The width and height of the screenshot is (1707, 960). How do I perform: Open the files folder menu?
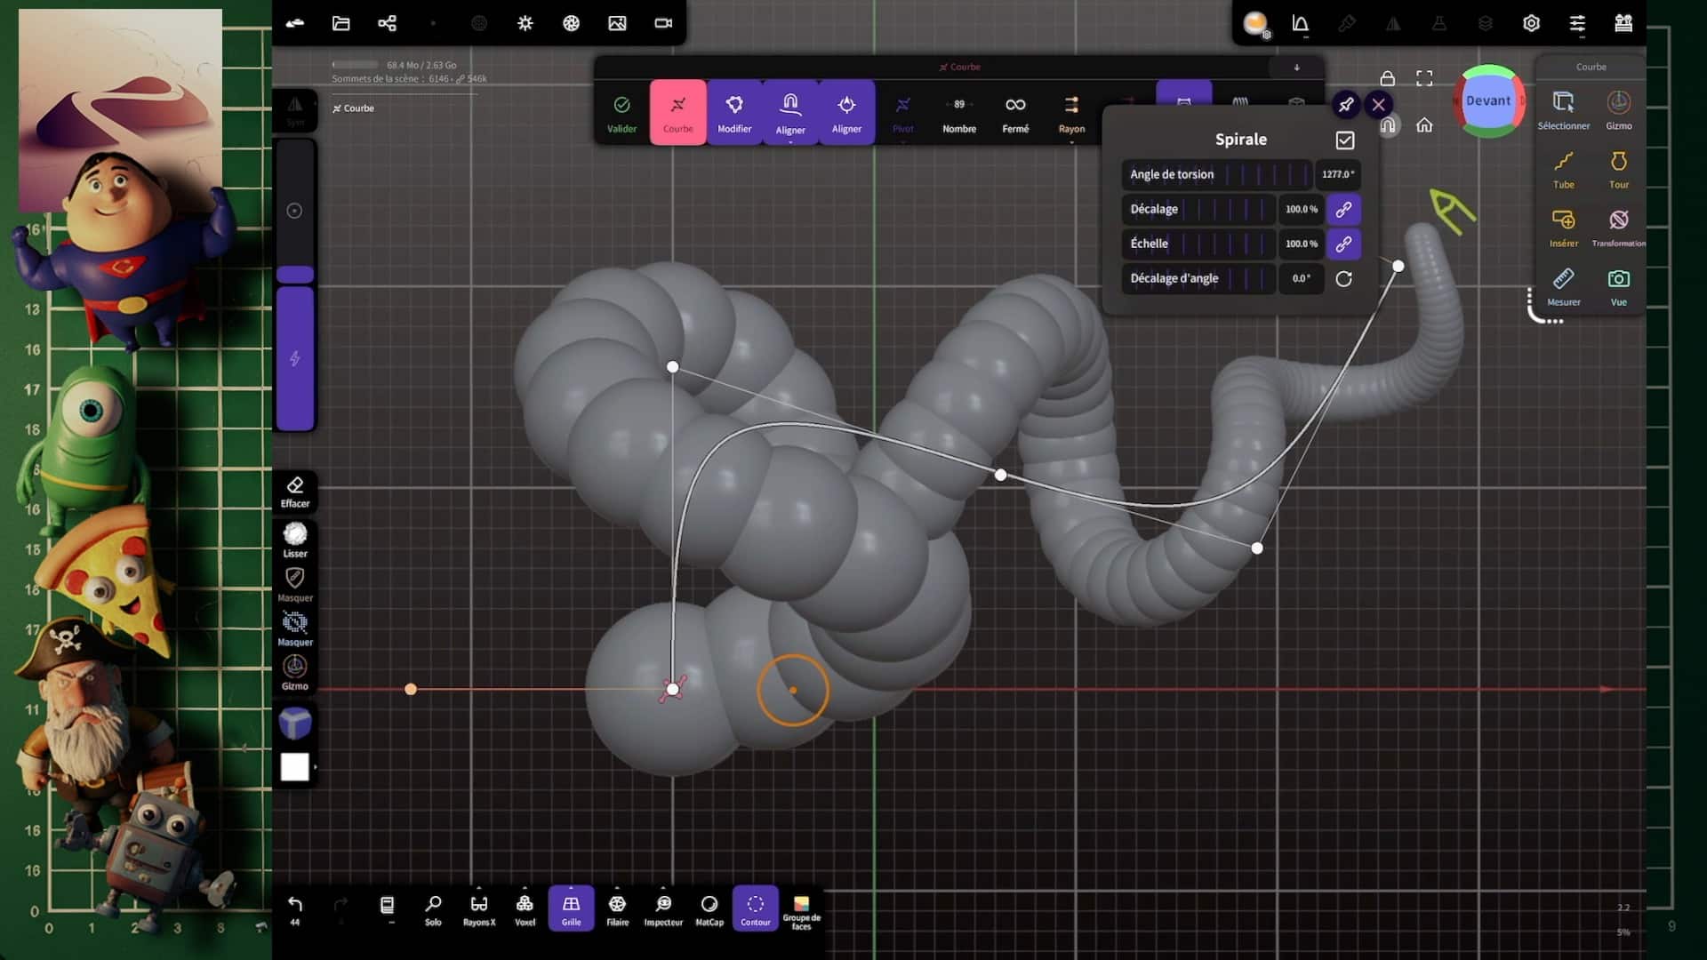tap(341, 23)
